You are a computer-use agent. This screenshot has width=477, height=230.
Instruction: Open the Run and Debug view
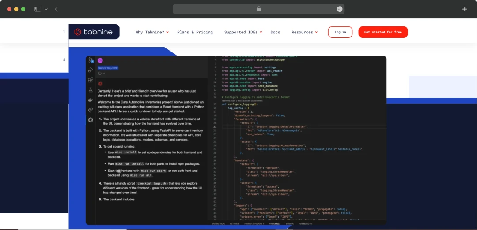point(91,70)
